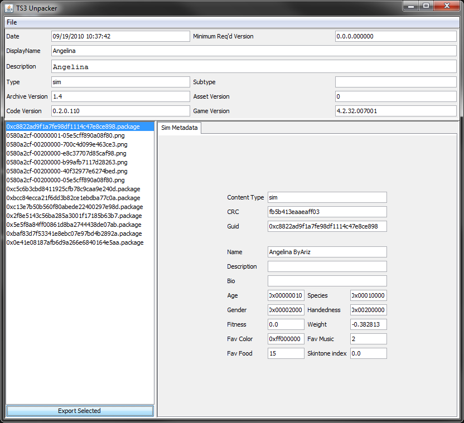Open the File menu

[x=12, y=22]
